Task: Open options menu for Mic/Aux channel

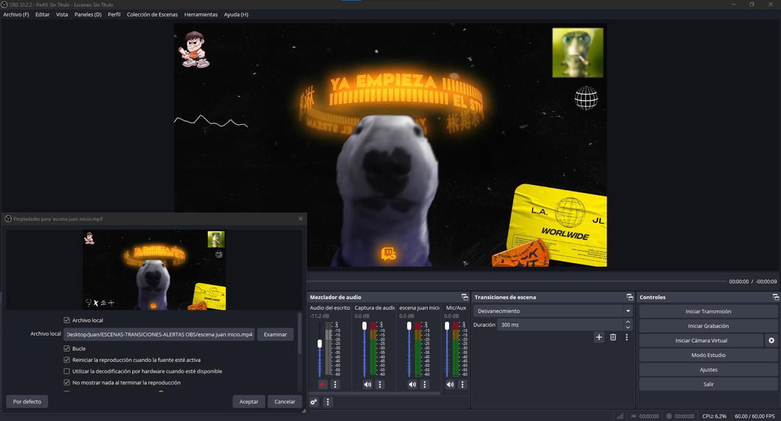Action: (x=462, y=384)
